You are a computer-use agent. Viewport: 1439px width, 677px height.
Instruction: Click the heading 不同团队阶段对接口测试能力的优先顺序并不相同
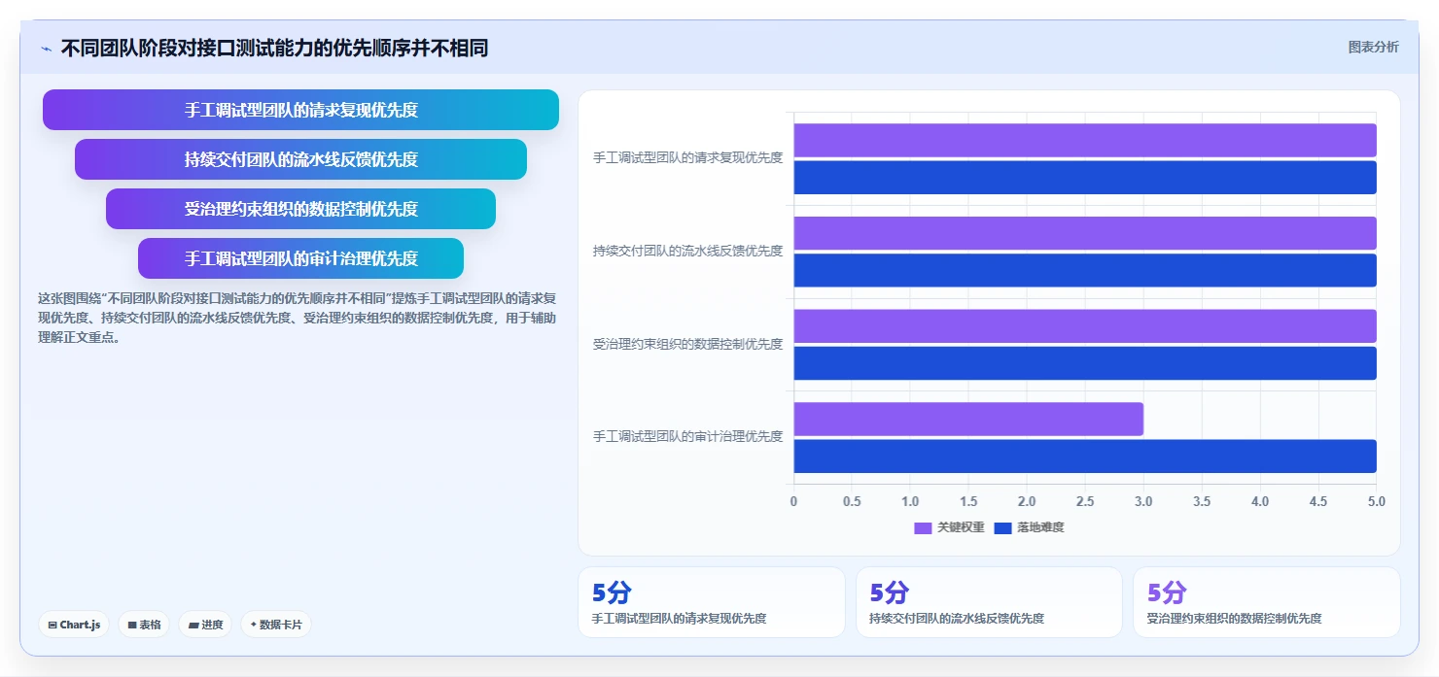coord(274,48)
